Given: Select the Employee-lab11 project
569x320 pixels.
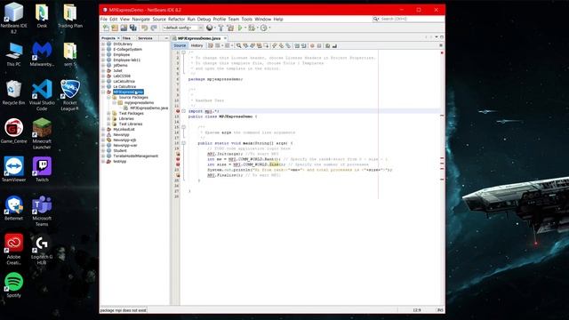Looking at the screenshot, I should 126,60.
